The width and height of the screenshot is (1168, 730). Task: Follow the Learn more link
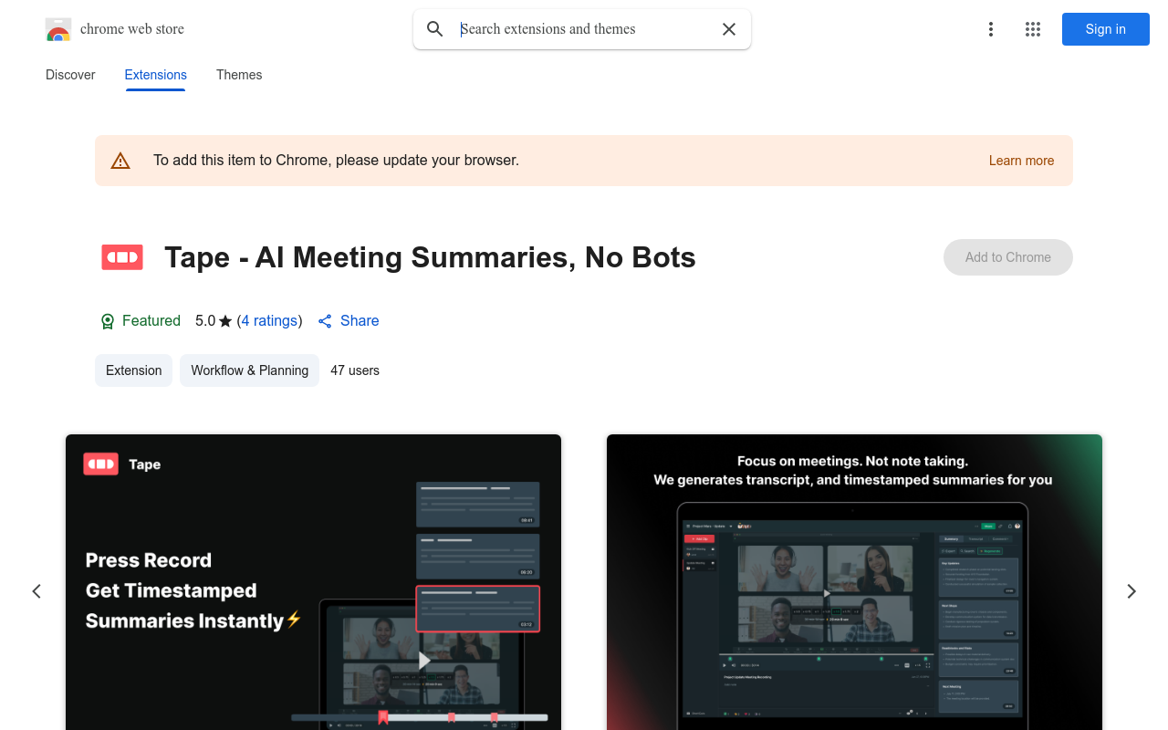click(1021, 161)
